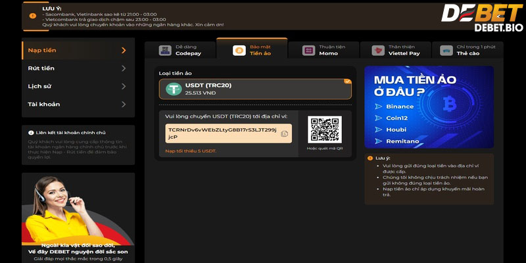Switch to the Momo tab

[323, 50]
